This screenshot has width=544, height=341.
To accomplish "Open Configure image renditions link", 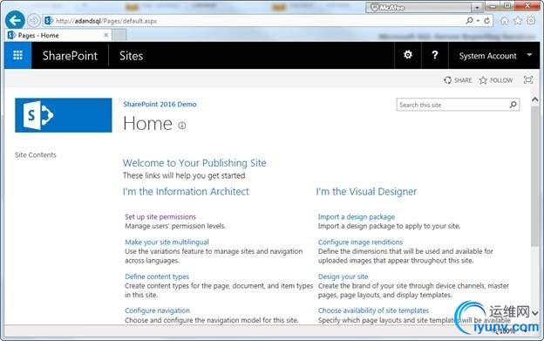I will pos(360,242).
